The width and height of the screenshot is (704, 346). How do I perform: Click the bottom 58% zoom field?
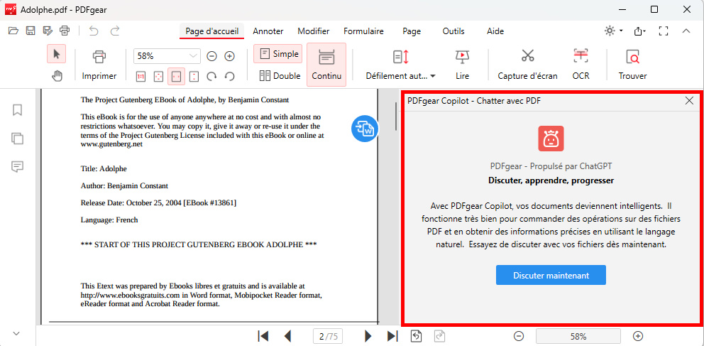click(x=578, y=335)
